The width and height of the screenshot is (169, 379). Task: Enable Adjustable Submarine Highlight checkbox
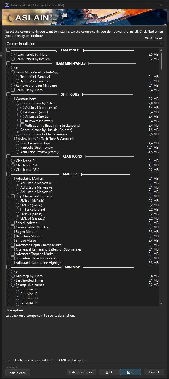click(x=13, y=263)
